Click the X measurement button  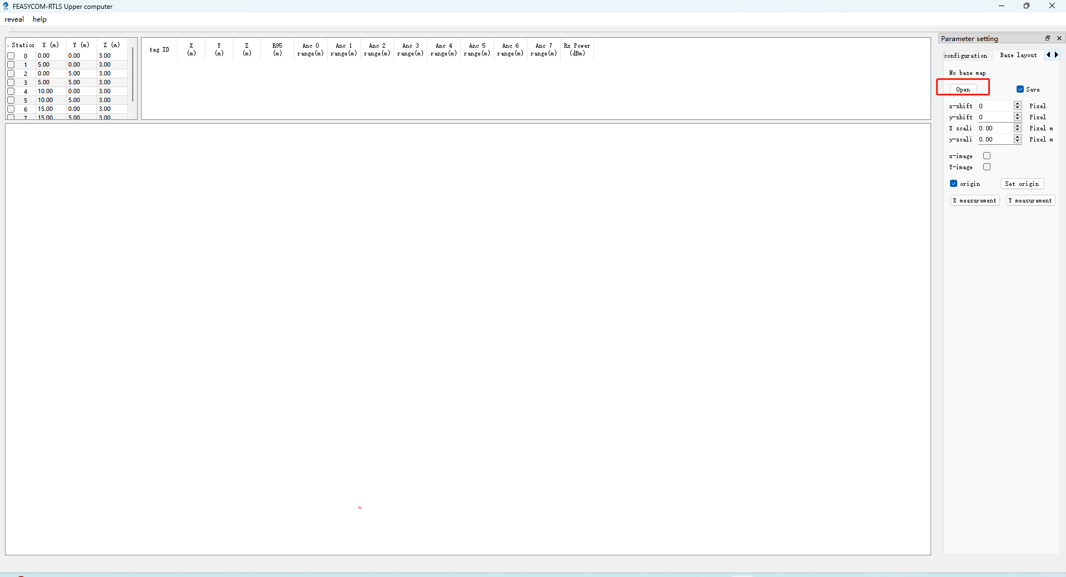pos(974,200)
